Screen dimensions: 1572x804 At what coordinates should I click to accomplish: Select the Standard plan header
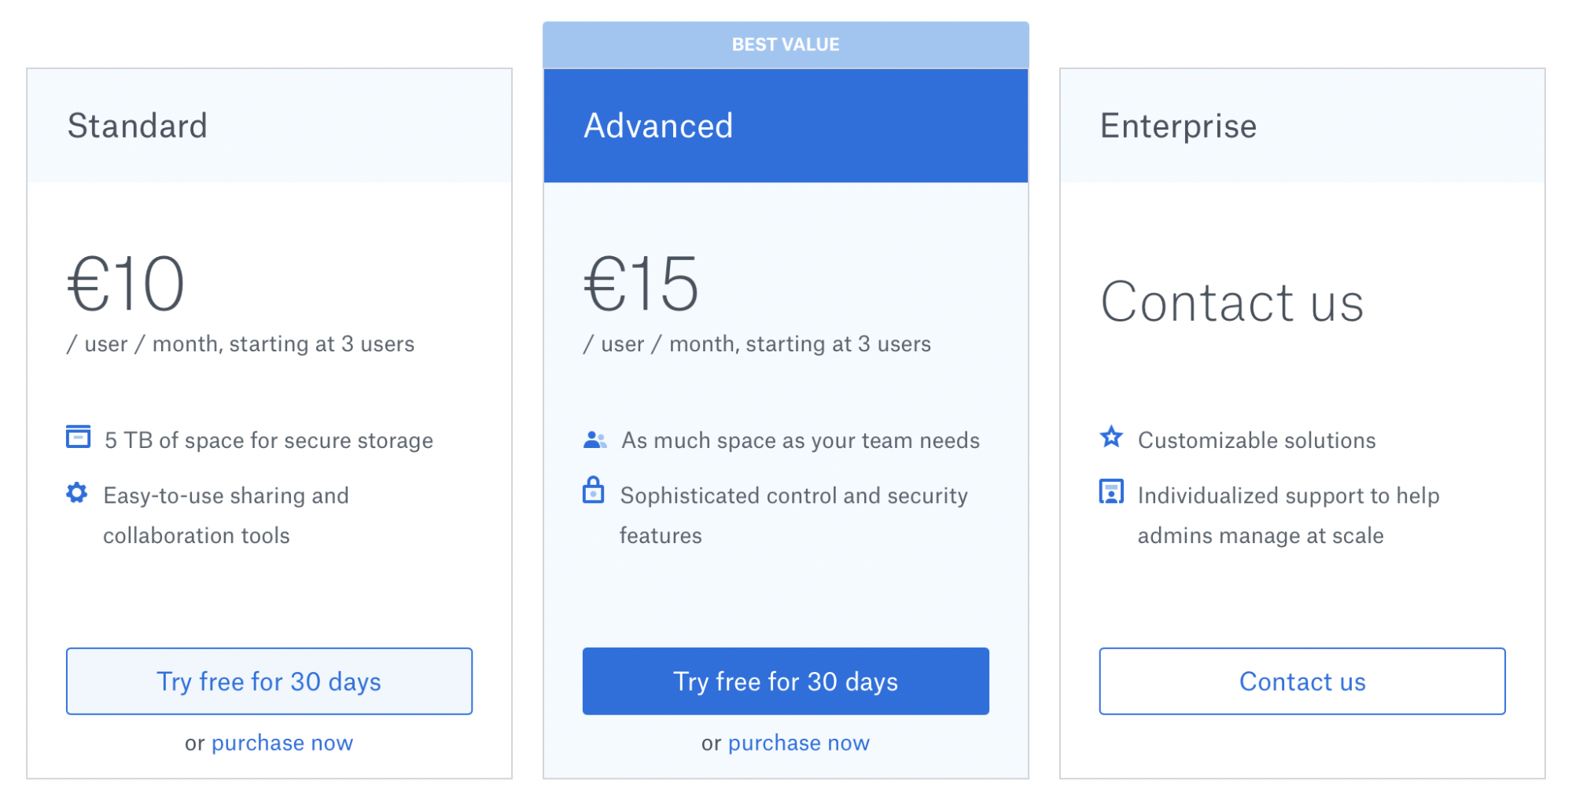click(139, 125)
